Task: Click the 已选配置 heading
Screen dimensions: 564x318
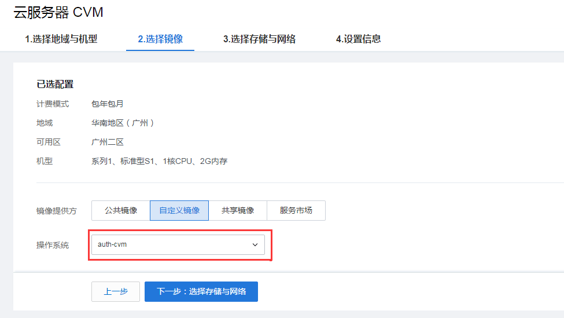Action: 55,84
